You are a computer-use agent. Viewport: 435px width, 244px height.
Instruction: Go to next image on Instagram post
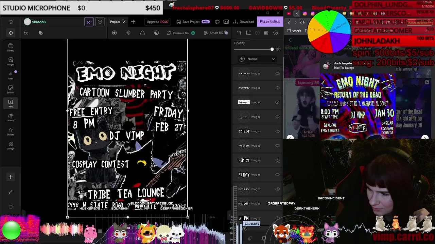point(425,137)
